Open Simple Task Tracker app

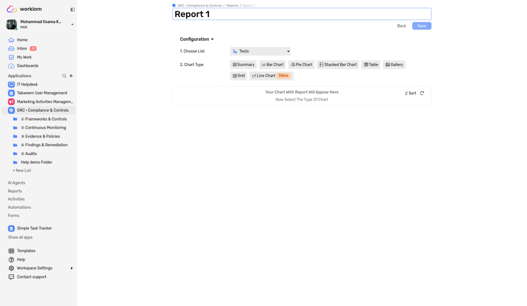(x=34, y=228)
